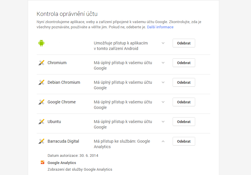Click the Google Chrome app icon

(x=41, y=102)
